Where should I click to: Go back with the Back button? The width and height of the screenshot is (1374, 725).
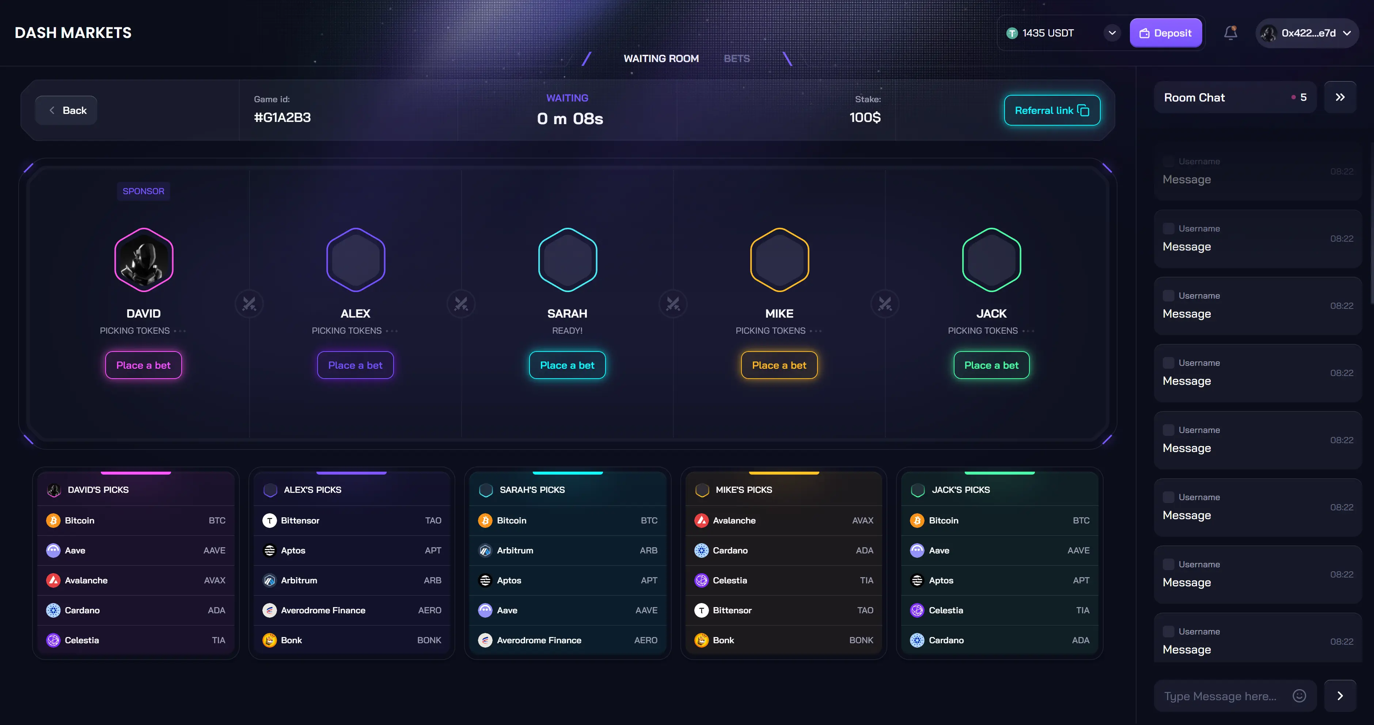click(x=66, y=110)
